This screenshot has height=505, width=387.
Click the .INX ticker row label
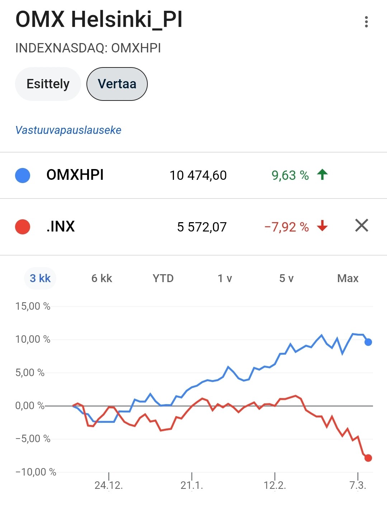(61, 226)
